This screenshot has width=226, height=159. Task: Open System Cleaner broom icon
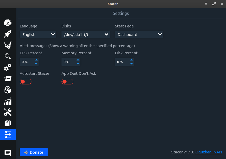(8, 45)
